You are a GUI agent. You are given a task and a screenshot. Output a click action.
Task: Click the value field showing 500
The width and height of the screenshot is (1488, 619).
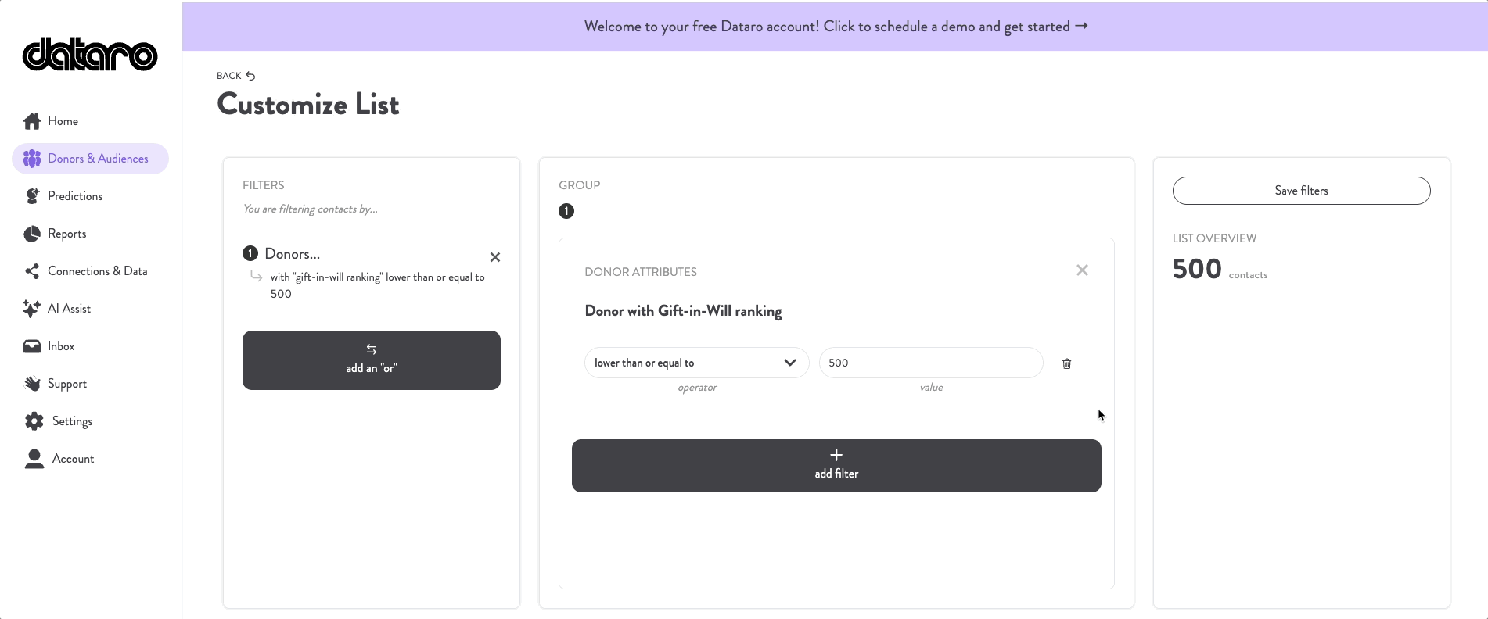[930, 363]
